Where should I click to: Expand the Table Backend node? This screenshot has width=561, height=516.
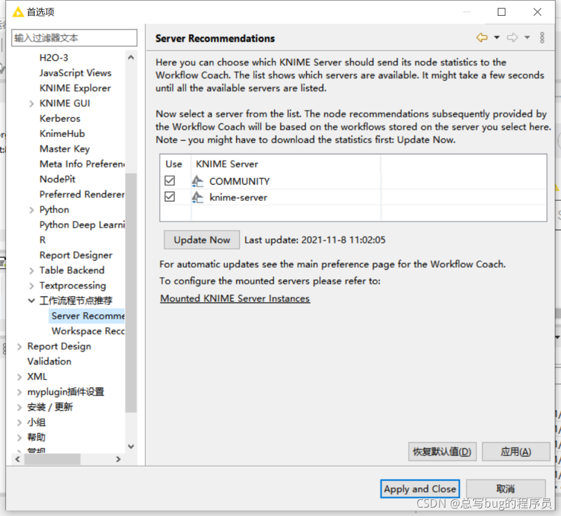coord(31,271)
